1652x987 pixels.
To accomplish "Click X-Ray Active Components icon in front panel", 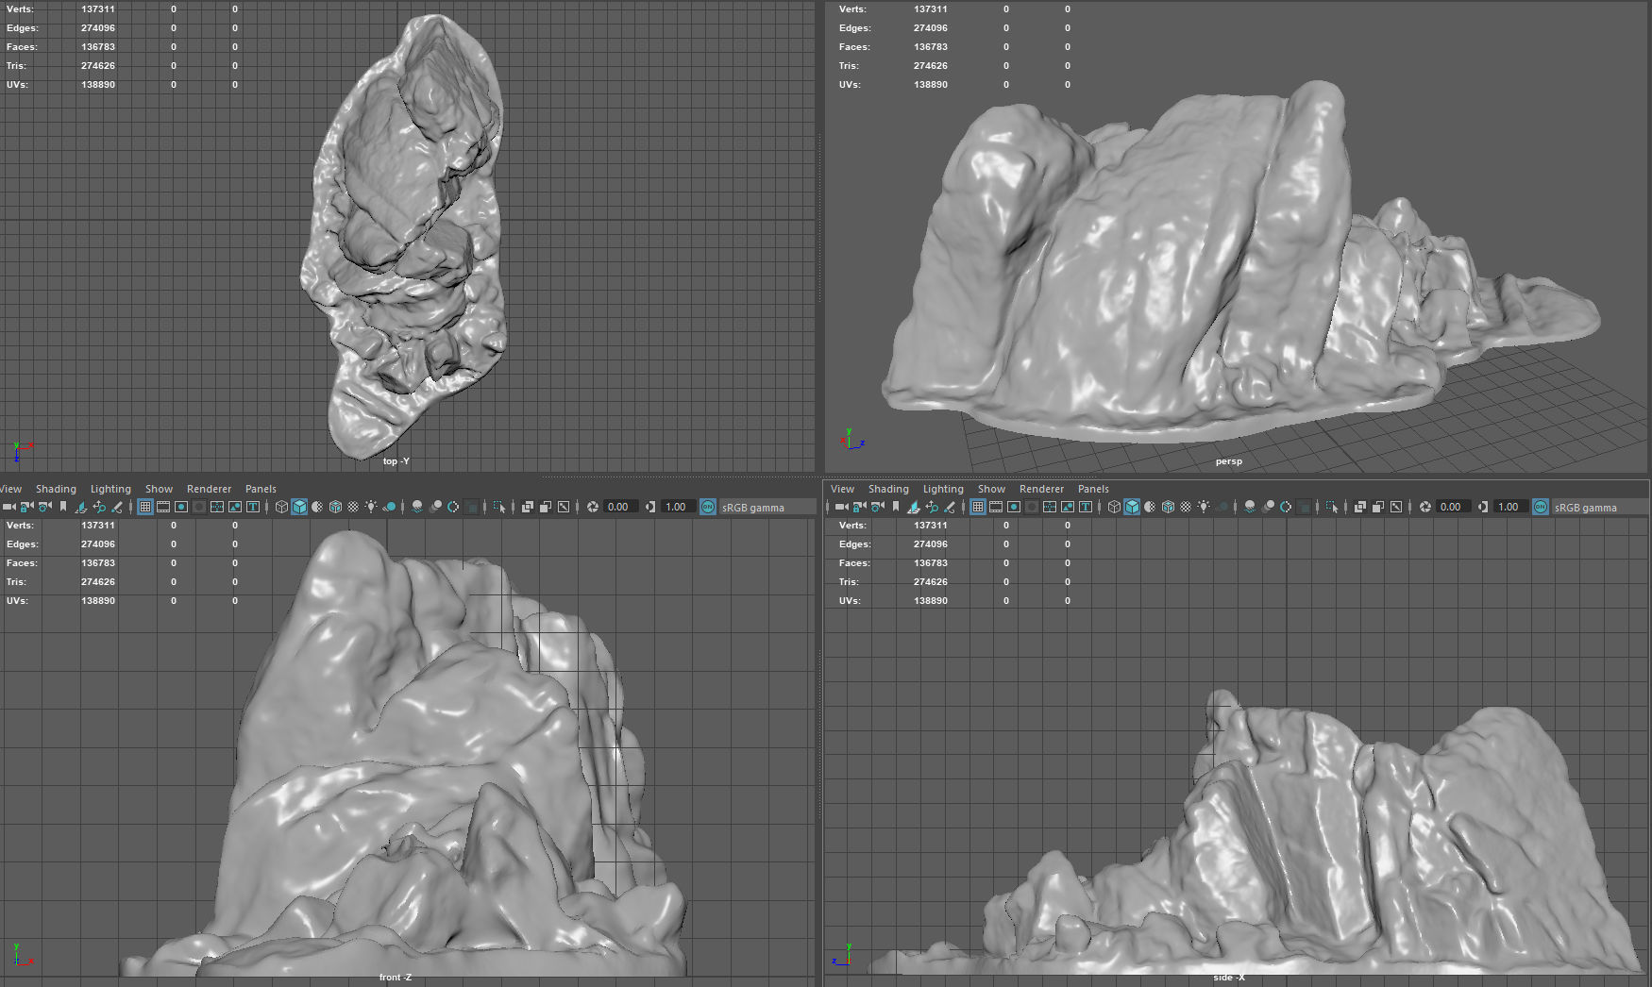I will 545,507.
